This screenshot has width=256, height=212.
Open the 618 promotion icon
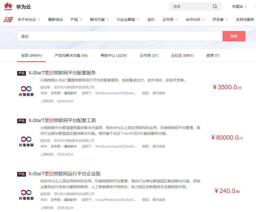[x=8, y=20]
